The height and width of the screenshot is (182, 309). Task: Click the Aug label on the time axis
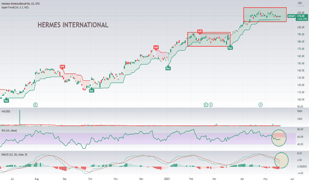[x=36, y=179]
